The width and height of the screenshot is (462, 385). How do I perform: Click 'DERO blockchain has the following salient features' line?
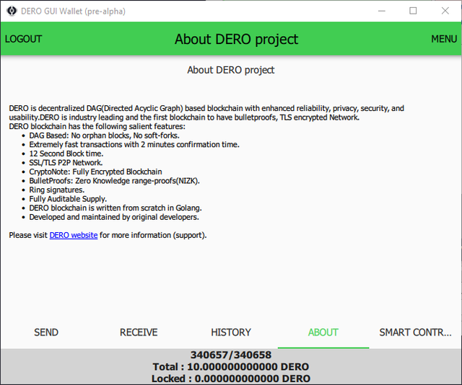coord(97,127)
